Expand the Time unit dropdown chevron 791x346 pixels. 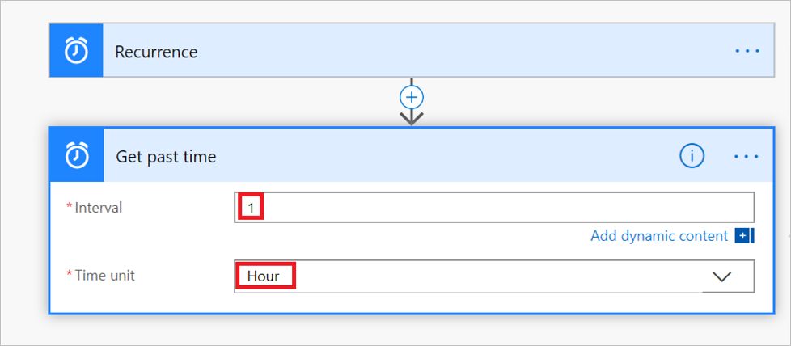[721, 276]
